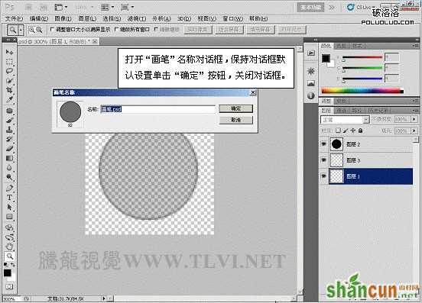Hide layer 2 with eye icon

324,144
